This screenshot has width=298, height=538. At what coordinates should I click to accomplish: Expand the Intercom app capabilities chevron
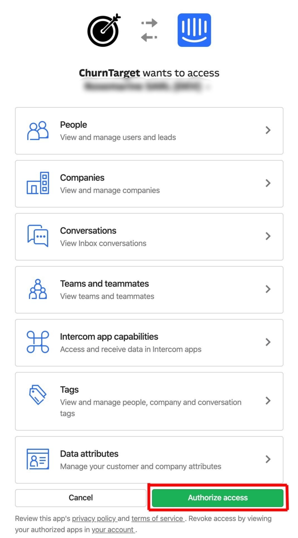(x=268, y=342)
